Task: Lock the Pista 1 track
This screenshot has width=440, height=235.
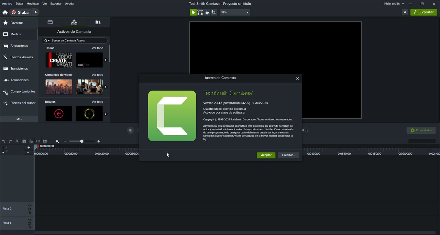Action: coord(30,227)
